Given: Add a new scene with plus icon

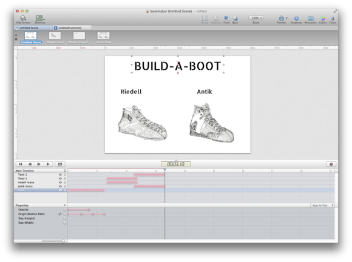Looking at the screenshot, I should tap(16, 35).
